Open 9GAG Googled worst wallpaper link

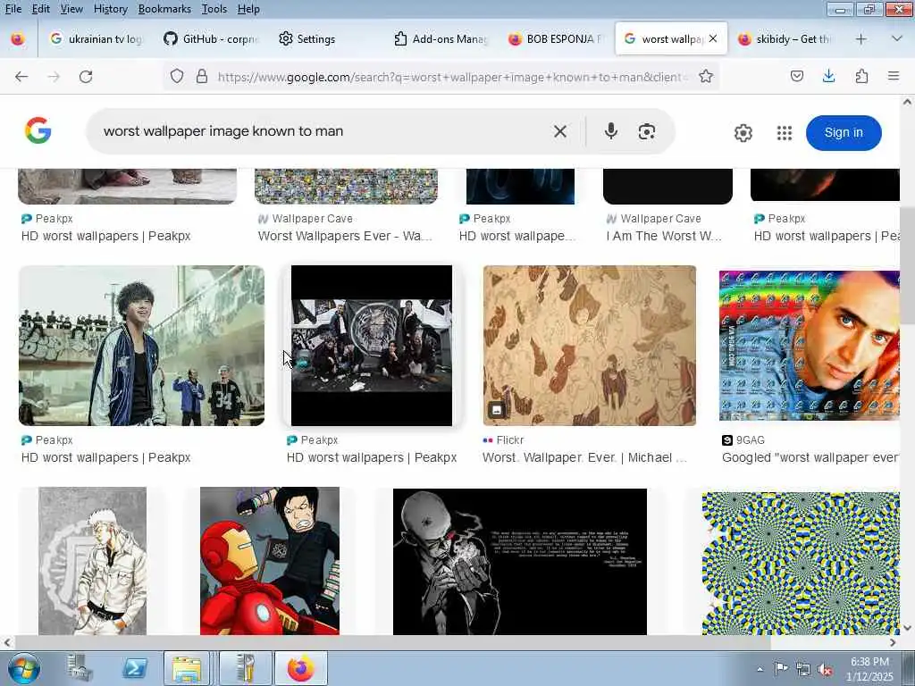810,457
